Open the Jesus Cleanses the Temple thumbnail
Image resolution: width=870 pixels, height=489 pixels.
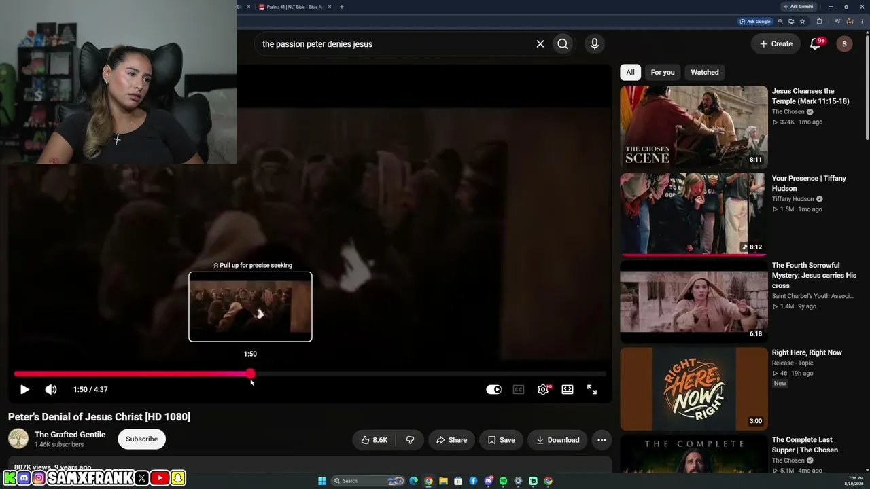693,127
